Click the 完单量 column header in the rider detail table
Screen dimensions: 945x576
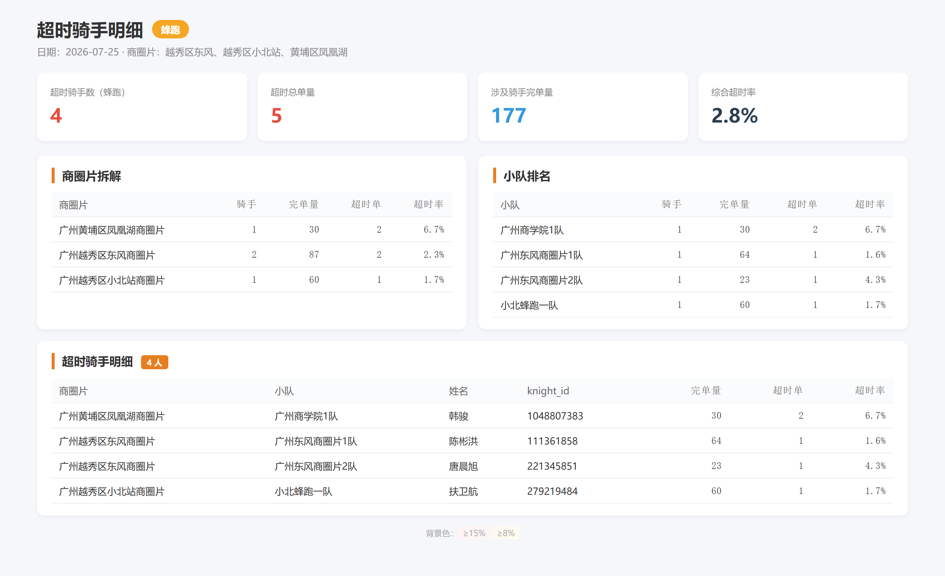click(706, 390)
